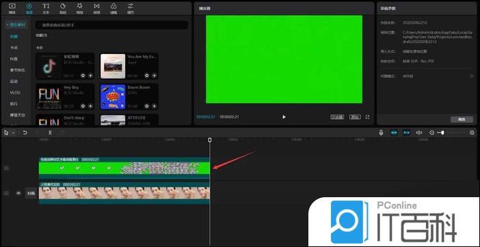This screenshot has height=247, width=480.
Task: Select the face video clip on main track
Action: point(124,193)
